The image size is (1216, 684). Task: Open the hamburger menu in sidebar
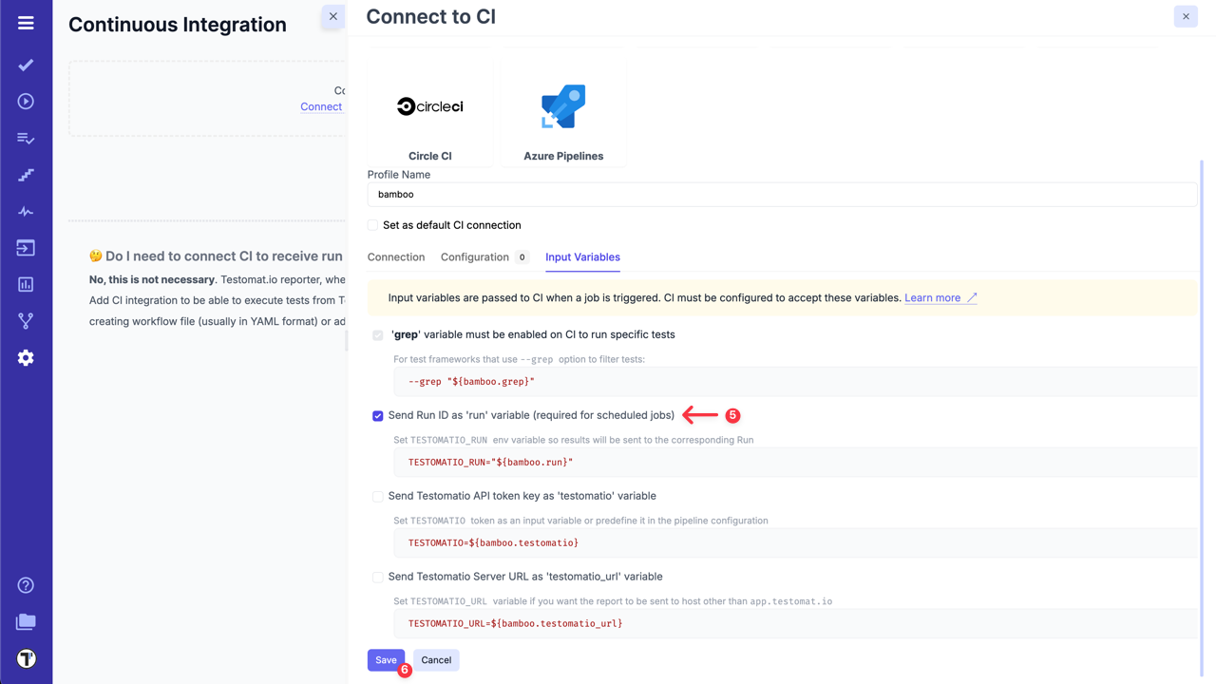pyautogui.click(x=26, y=23)
